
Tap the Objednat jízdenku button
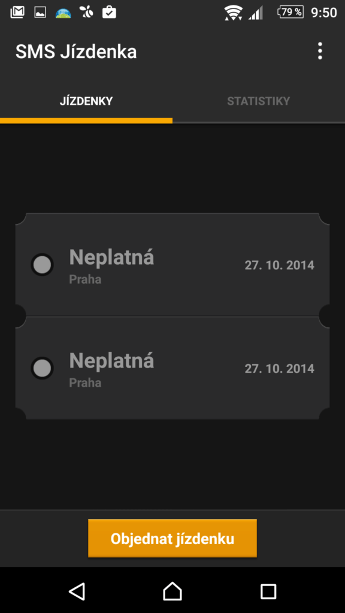172,538
